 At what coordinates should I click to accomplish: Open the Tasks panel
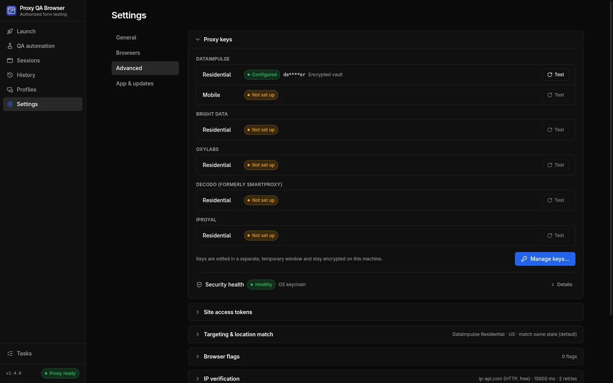click(x=43, y=354)
